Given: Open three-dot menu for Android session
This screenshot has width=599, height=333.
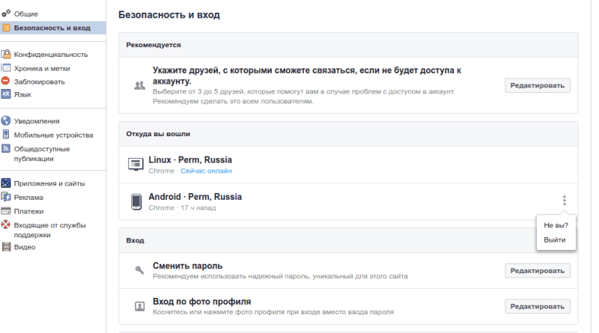Looking at the screenshot, I should tap(565, 201).
